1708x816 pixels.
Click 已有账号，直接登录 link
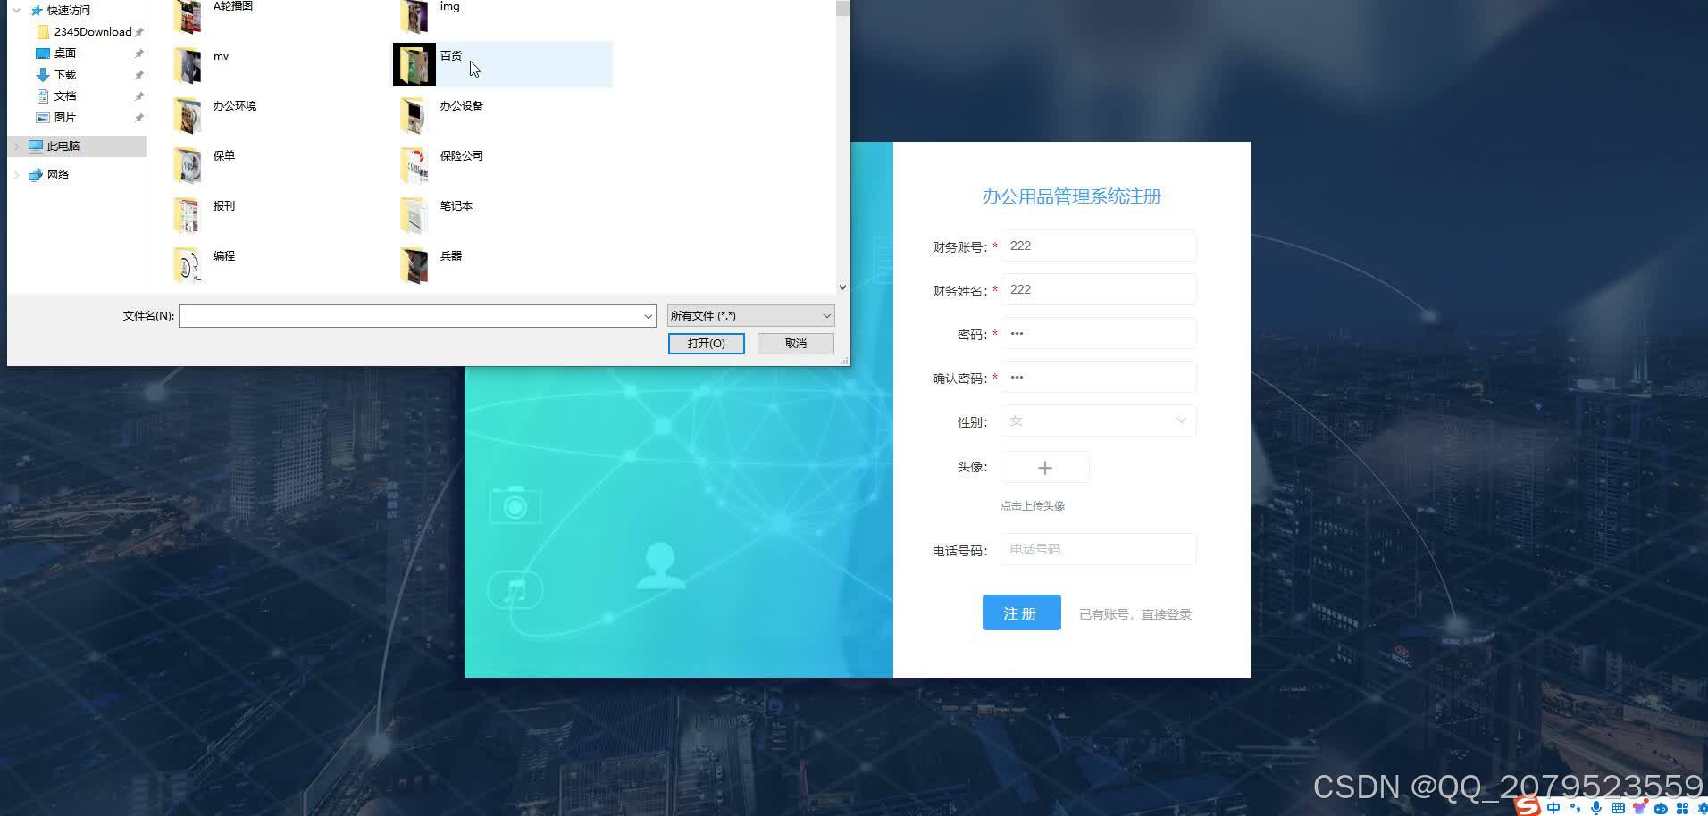click(x=1135, y=614)
